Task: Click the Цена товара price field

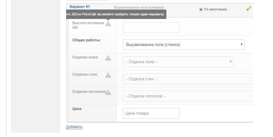Action: click(x=151, y=113)
